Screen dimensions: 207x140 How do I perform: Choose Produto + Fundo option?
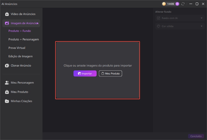click(x=20, y=31)
